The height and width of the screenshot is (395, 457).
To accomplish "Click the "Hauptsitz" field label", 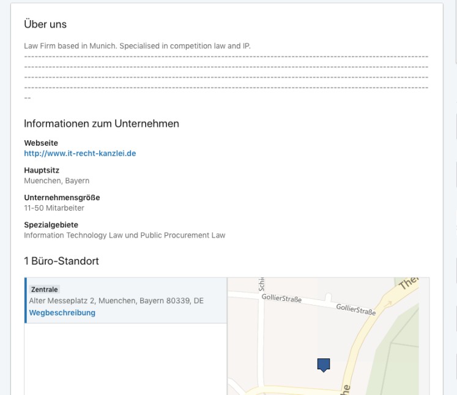I will point(42,170).
